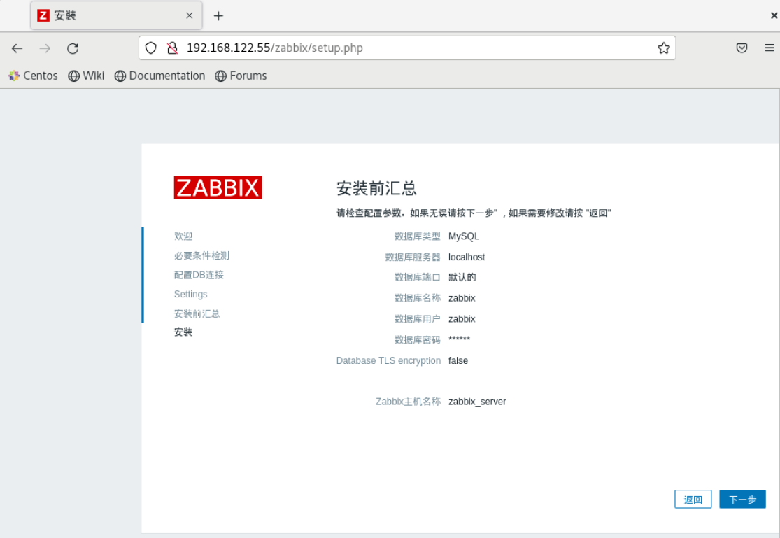Viewport: 780px width, 538px height.
Task: Click the 返回 button
Action: click(693, 500)
